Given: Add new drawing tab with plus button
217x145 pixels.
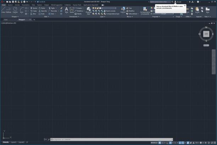Looking at the screenshot, I should [34, 19].
